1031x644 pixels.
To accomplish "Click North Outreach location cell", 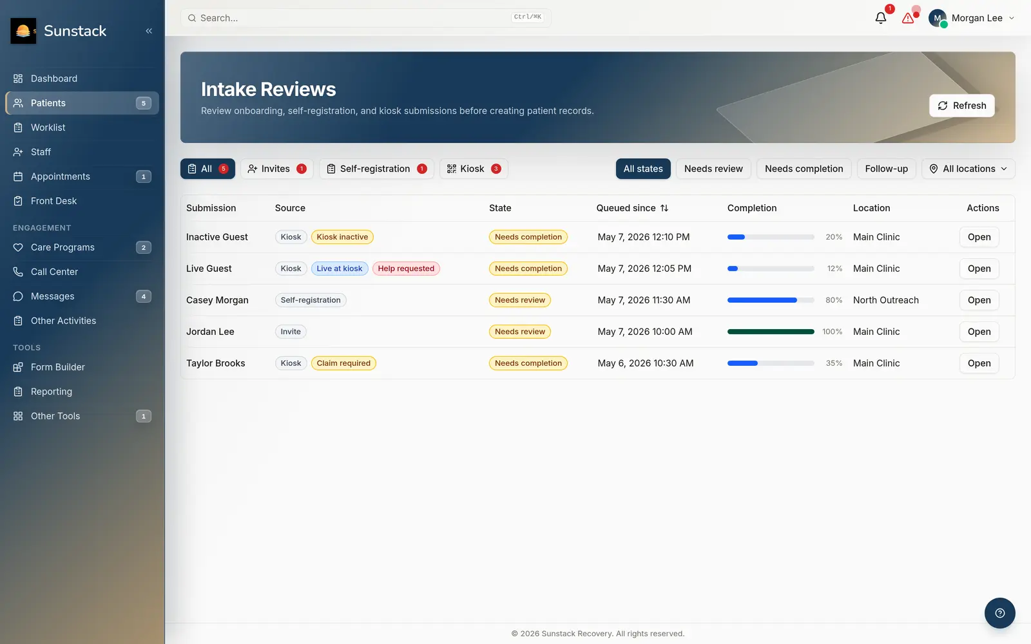I will tap(886, 300).
